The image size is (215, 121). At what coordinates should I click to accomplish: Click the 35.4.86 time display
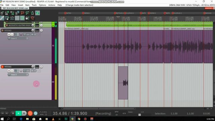[x=70, y=114]
